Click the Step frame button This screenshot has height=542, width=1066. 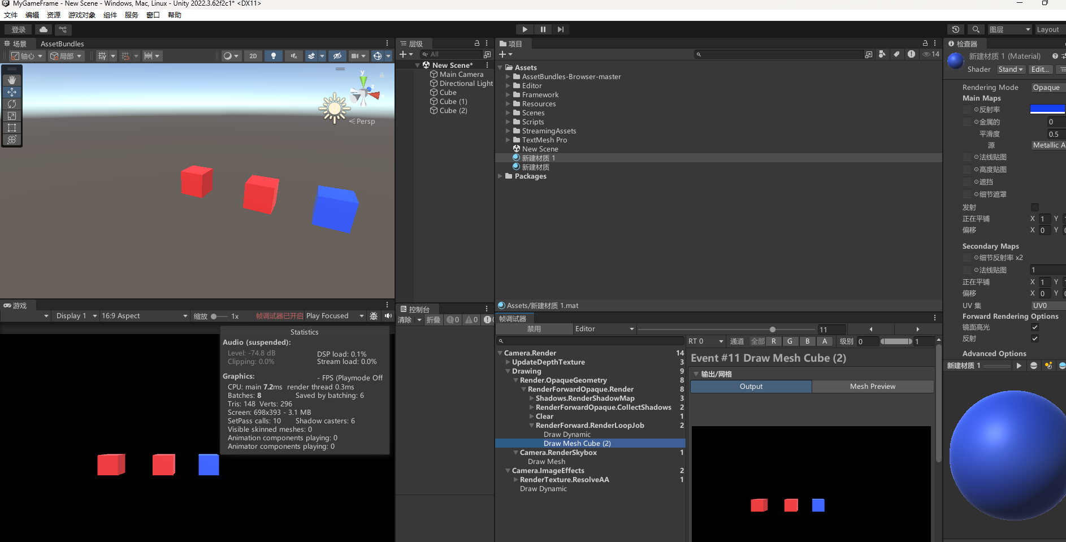pyautogui.click(x=560, y=29)
